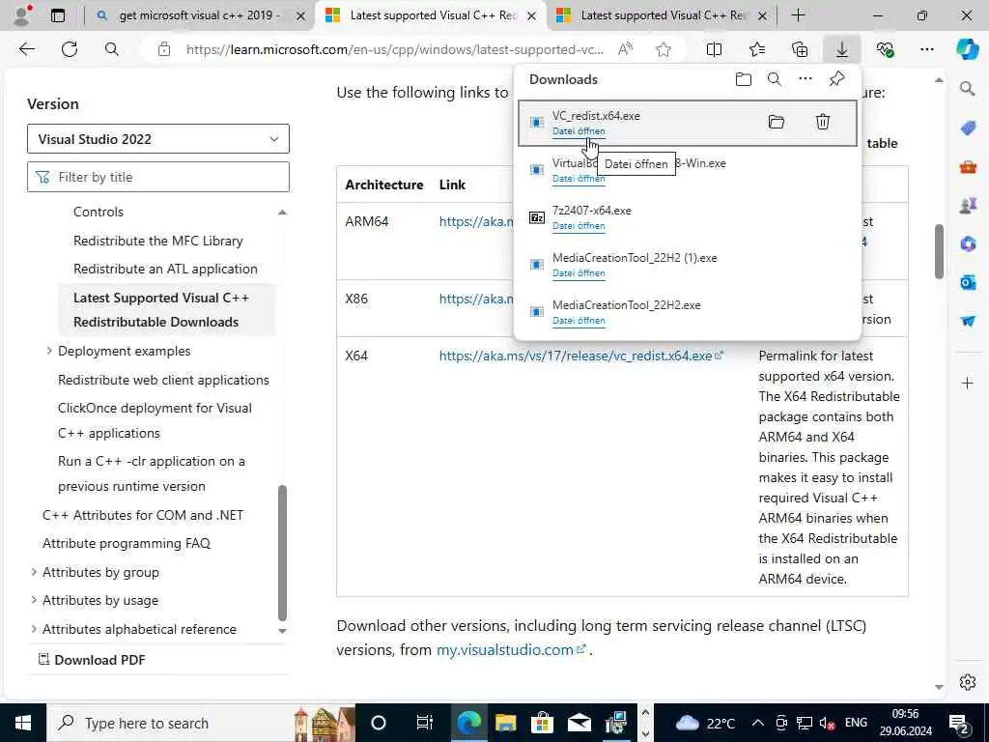Pin the Downloads panel

pyautogui.click(x=837, y=79)
